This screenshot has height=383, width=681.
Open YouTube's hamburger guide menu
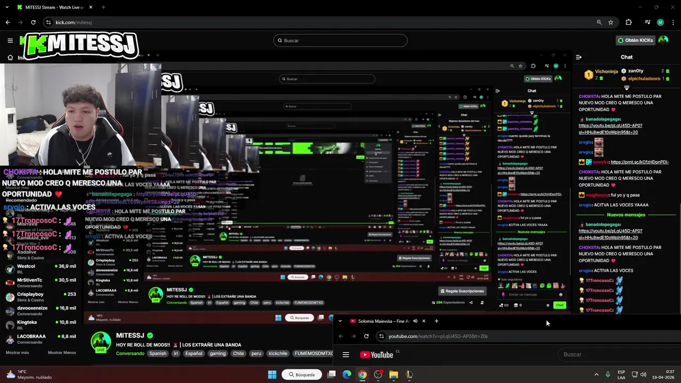(x=346, y=355)
